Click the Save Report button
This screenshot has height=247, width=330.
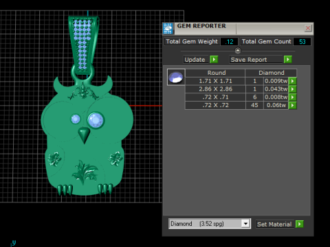click(256, 60)
